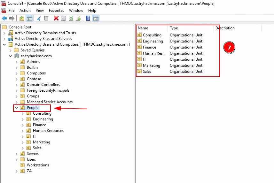Viewport: 274px width, 183px height.
Task: Open Properties via the toolbar icon
Action: pyautogui.click(x=63, y=18)
